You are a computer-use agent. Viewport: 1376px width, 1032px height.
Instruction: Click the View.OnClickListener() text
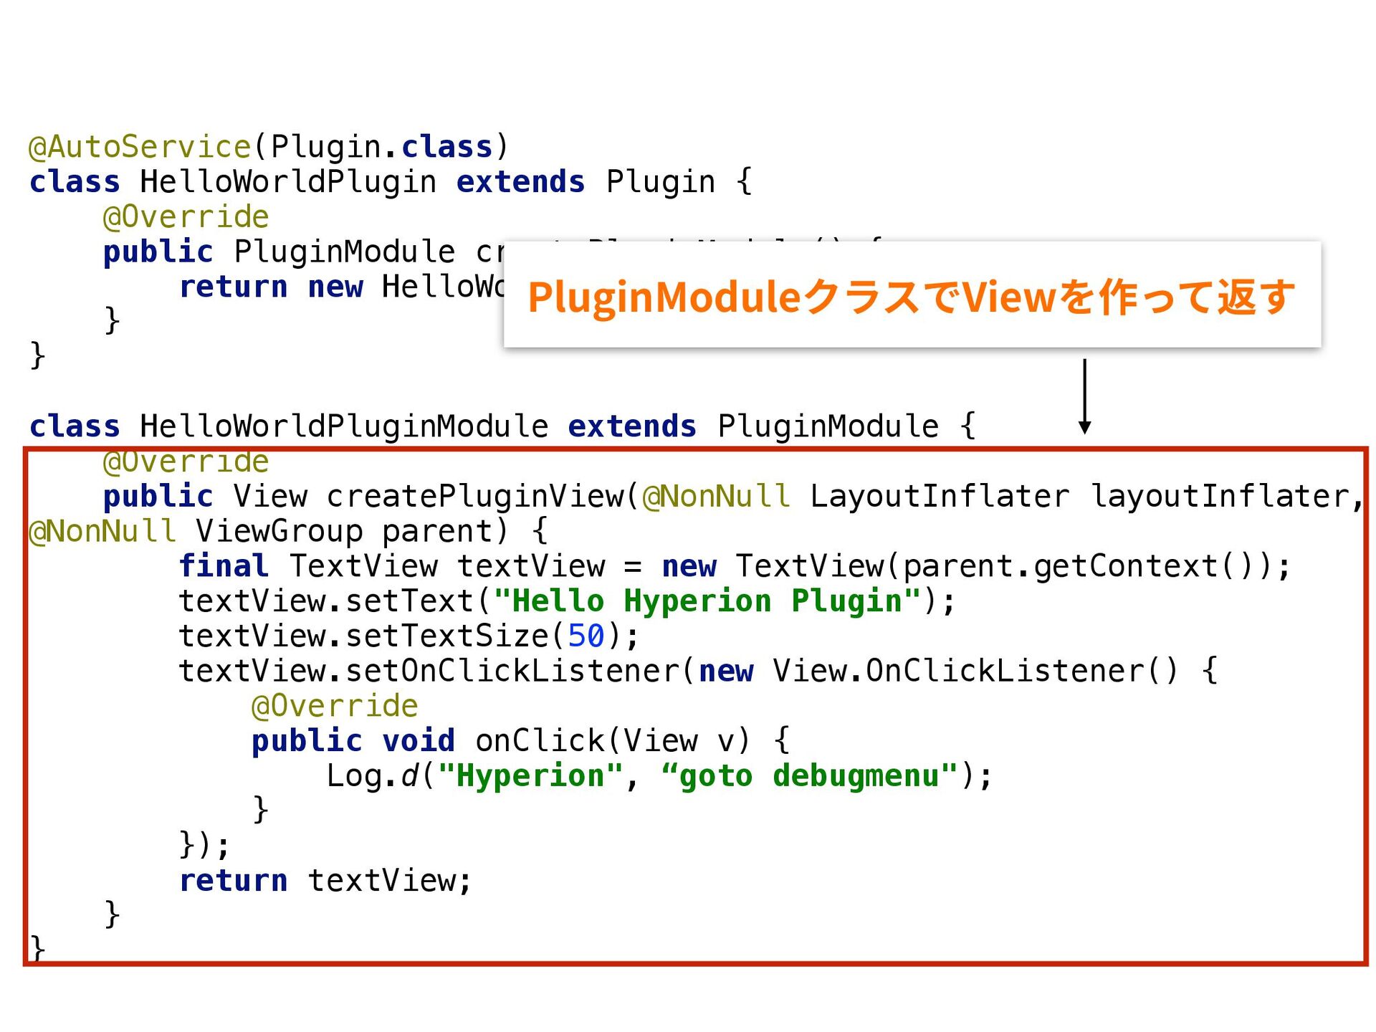(975, 672)
